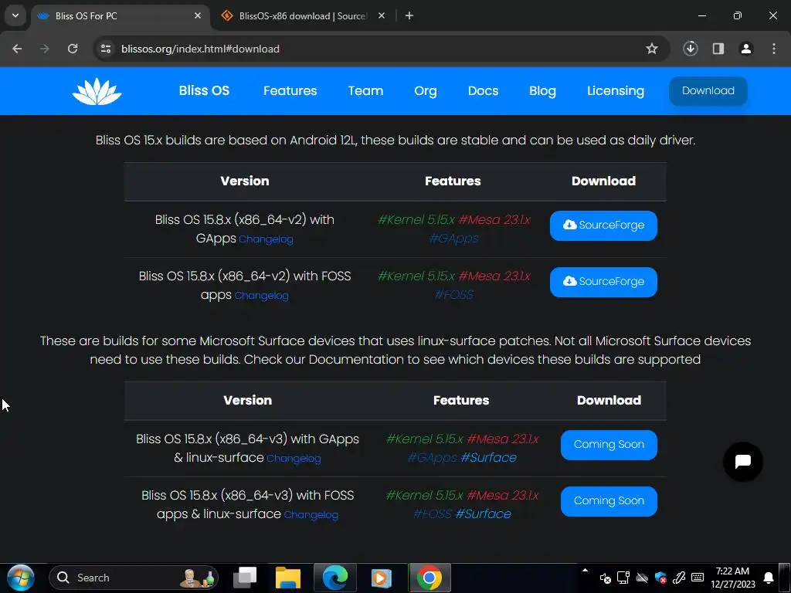Click the browser forward arrow

point(45,49)
